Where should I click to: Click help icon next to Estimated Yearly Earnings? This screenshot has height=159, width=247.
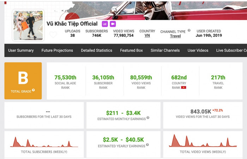[x=147, y=145]
